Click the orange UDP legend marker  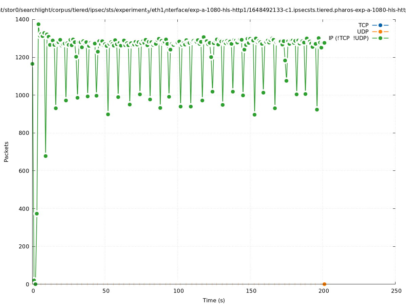pos(380,32)
